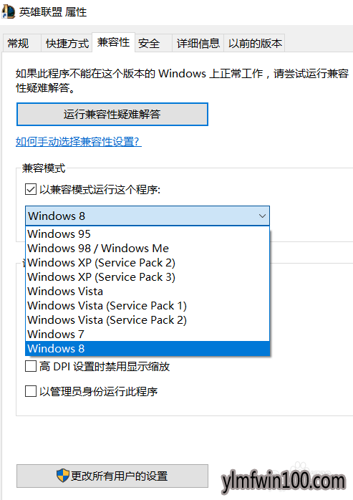
Task: Click the 运行兼容性疑难解答 button
Action: coord(112,114)
